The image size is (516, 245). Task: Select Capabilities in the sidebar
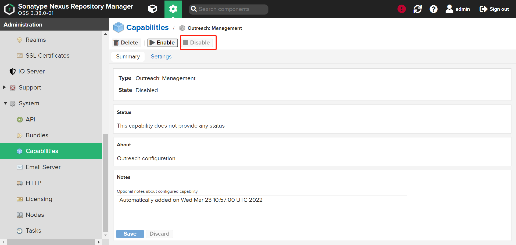tap(51, 151)
